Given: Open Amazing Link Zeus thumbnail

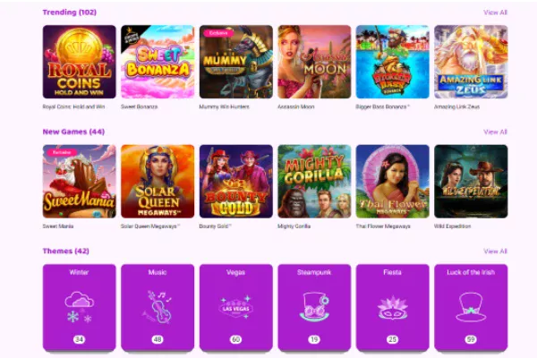Looking at the screenshot, I should point(471,62).
